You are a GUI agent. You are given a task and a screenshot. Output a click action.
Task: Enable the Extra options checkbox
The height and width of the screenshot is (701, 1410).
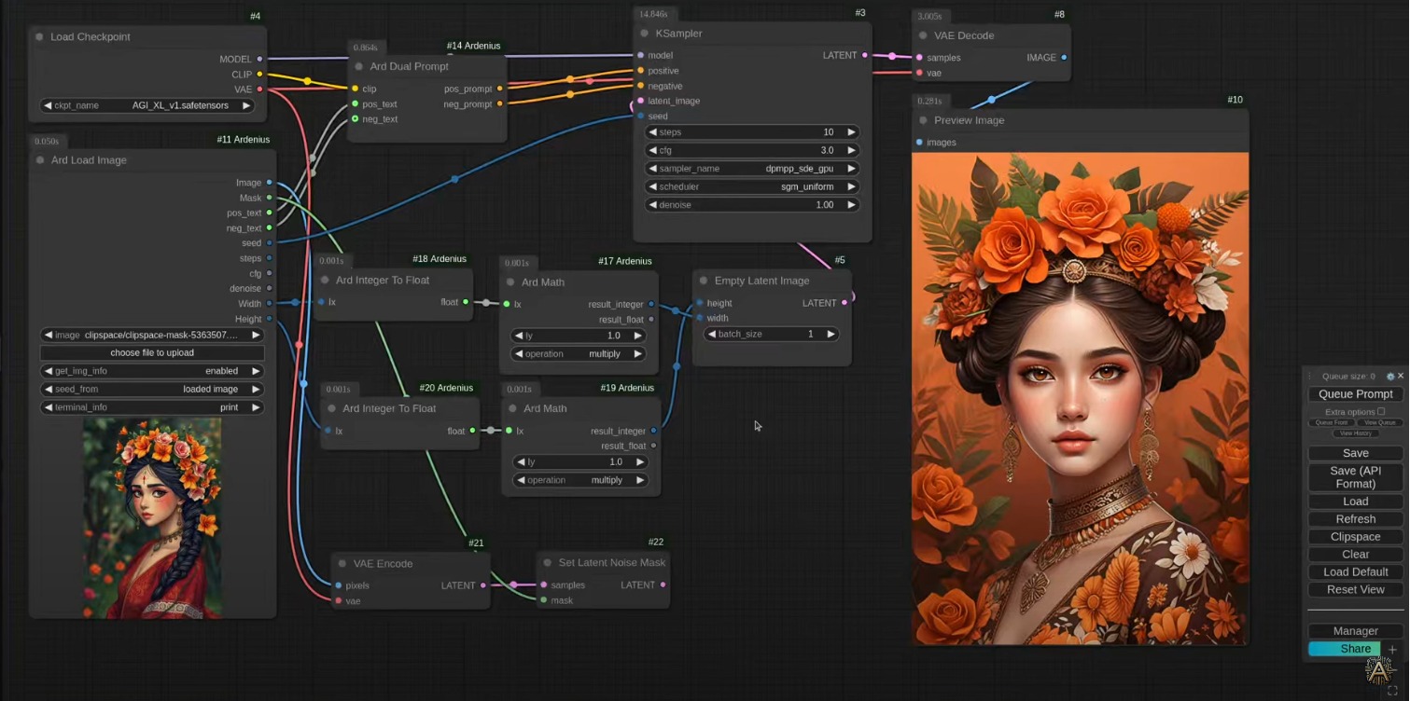[x=1381, y=411]
